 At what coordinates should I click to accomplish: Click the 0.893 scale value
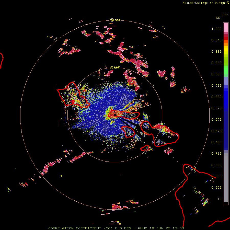[216, 51]
